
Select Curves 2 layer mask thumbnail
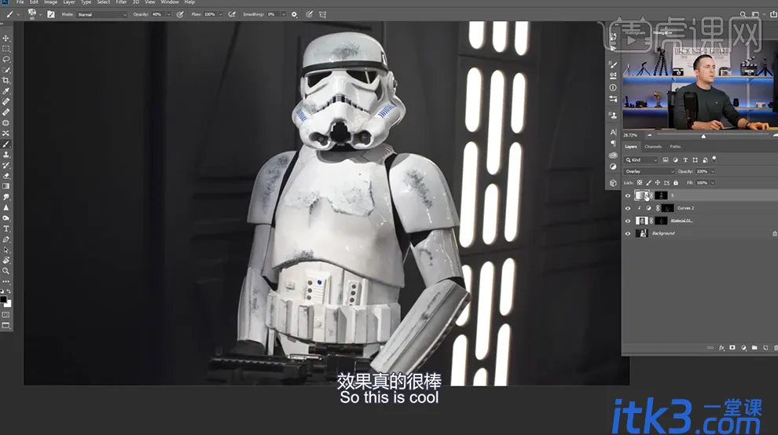coord(667,208)
